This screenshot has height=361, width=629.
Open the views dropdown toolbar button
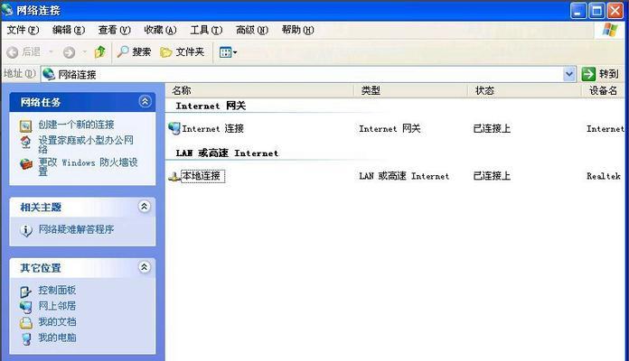tap(228, 52)
